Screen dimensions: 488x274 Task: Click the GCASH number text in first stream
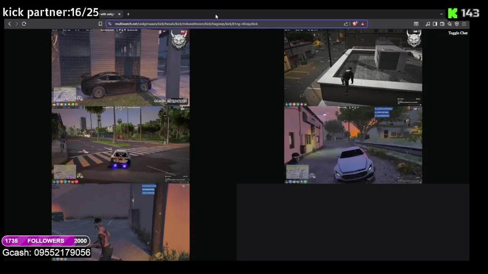[170, 101]
